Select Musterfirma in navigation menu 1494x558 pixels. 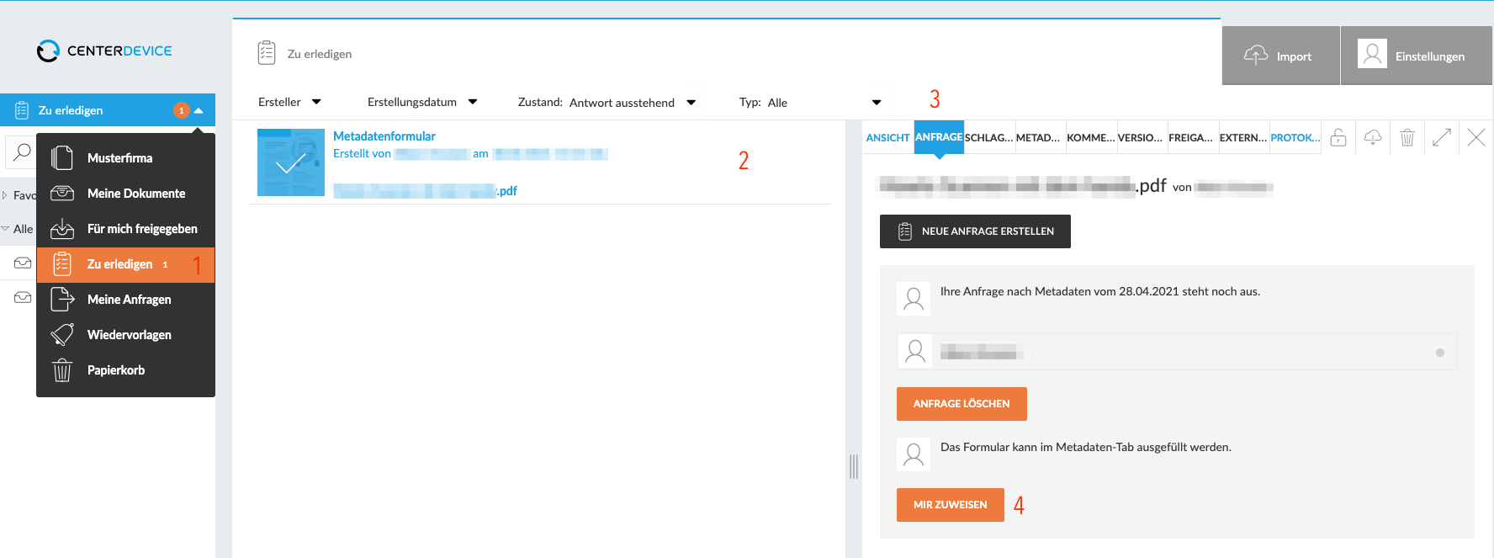(x=125, y=157)
